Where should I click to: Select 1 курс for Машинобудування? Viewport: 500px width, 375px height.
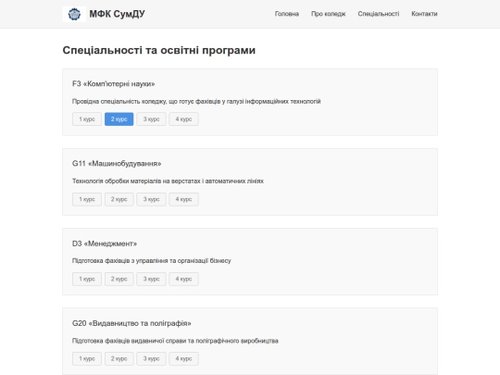87,199
